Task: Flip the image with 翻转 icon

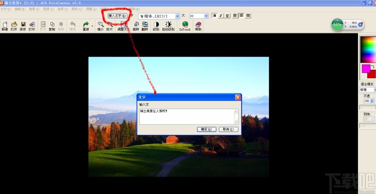Action: coord(145,26)
